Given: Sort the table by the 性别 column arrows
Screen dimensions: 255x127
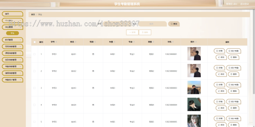Looking at the screenshot, I should [95, 42].
